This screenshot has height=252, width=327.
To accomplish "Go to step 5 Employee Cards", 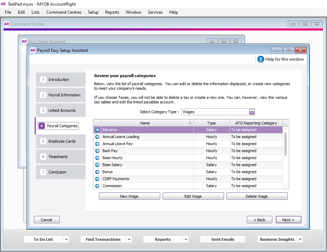I will coord(61,141).
